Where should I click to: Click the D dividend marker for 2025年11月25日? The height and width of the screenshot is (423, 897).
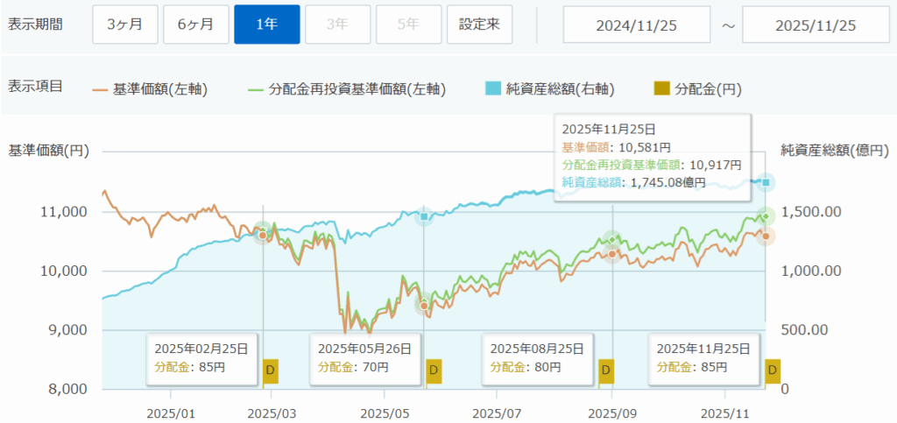pyautogui.click(x=772, y=371)
